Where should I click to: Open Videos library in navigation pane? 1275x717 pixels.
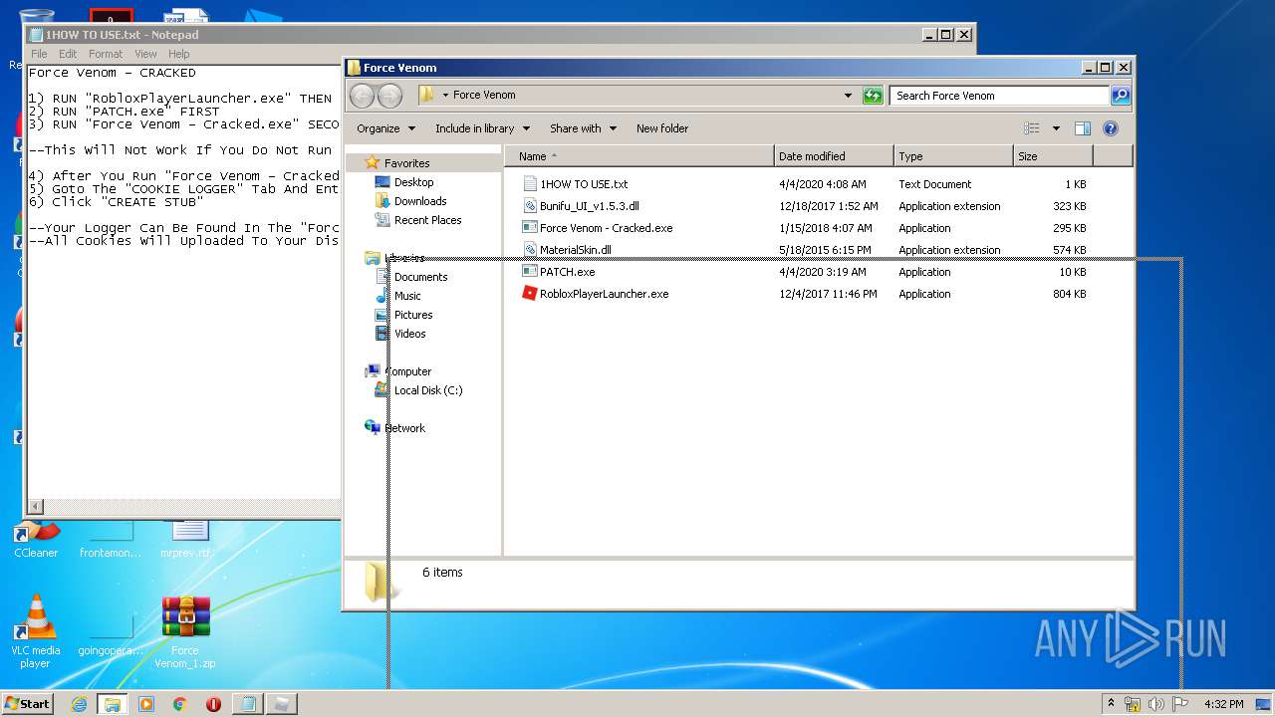click(409, 334)
